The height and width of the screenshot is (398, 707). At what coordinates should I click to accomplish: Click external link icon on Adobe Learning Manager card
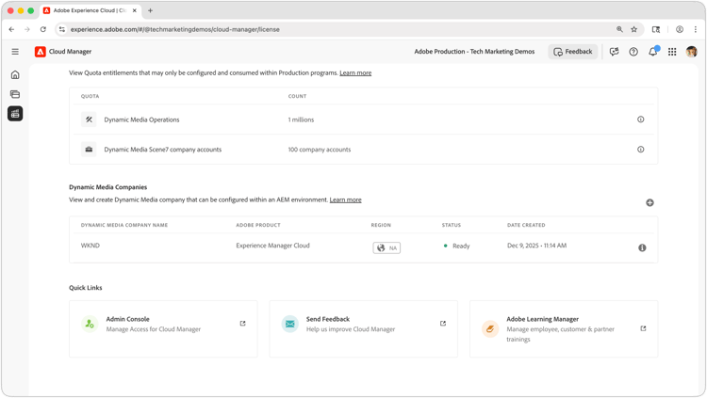[x=643, y=328]
